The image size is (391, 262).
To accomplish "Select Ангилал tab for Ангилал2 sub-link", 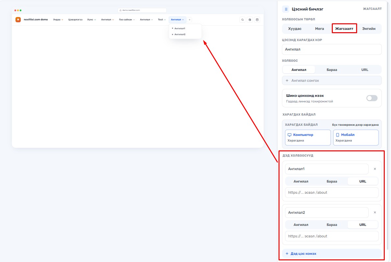I will click(x=301, y=225).
